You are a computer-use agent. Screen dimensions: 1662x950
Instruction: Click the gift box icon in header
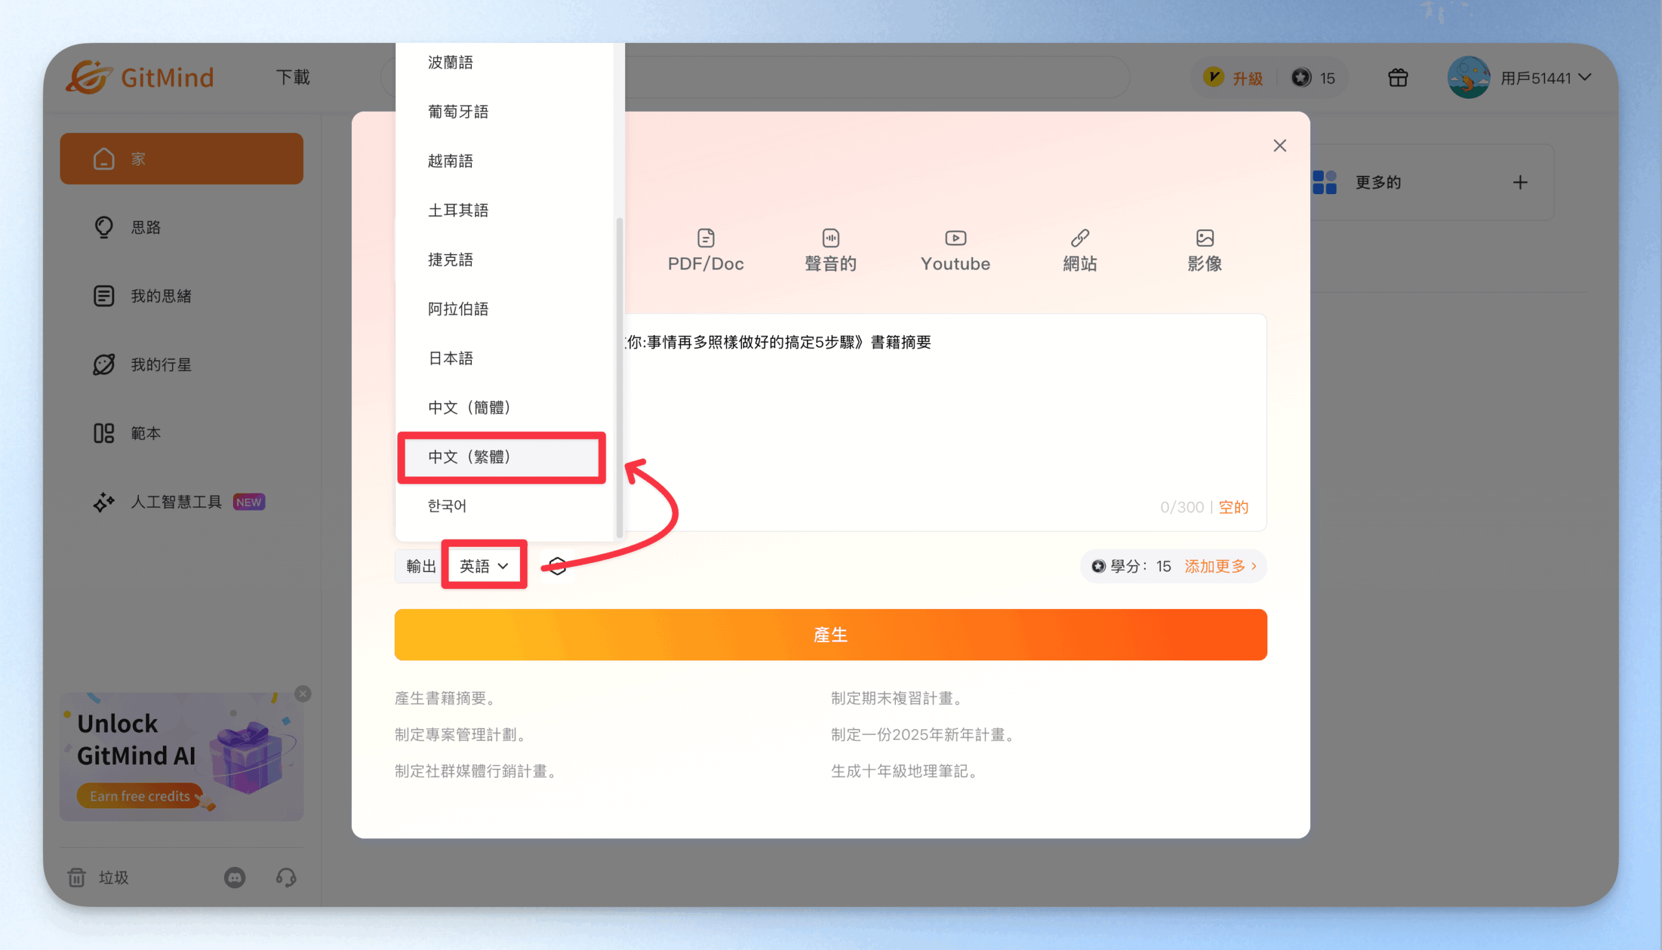pyautogui.click(x=1398, y=78)
